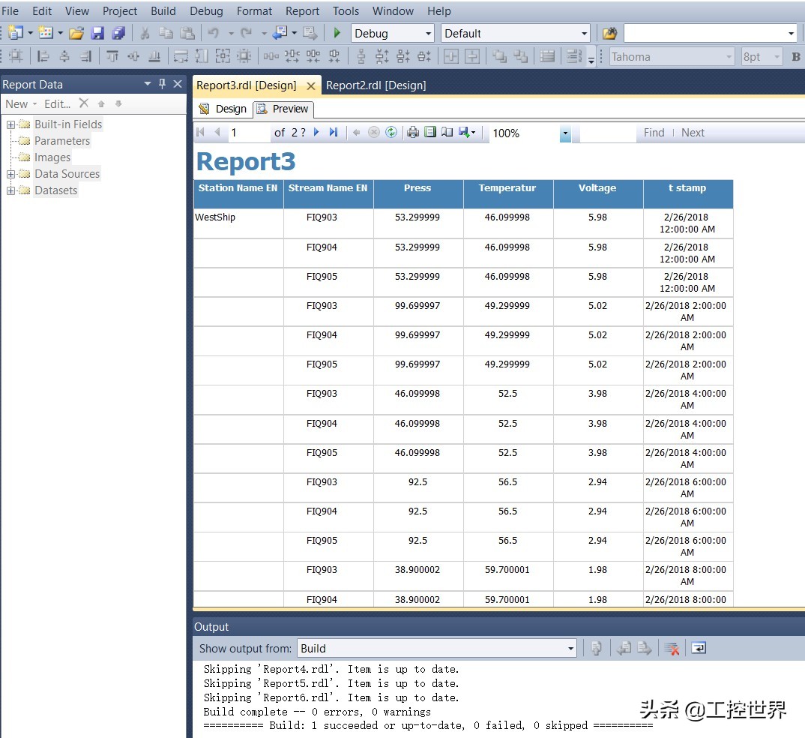Click the Start Debugging green play icon
The height and width of the screenshot is (738, 805).
click(x=337, y=33)
